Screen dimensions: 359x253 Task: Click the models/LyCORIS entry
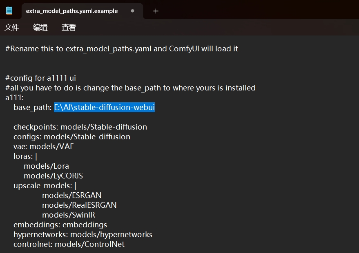(x=54, y=176)
